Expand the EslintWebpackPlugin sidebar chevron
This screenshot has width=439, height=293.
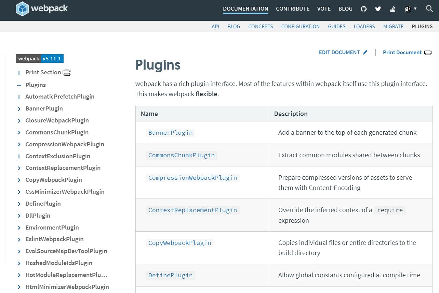tap(19, 239)
